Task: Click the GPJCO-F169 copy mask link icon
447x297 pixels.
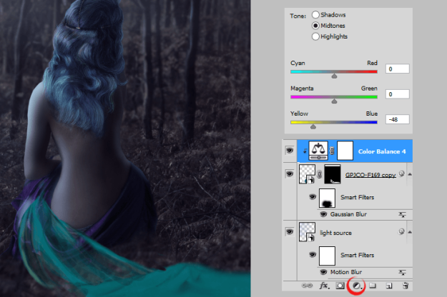Action: pos(319,174)
